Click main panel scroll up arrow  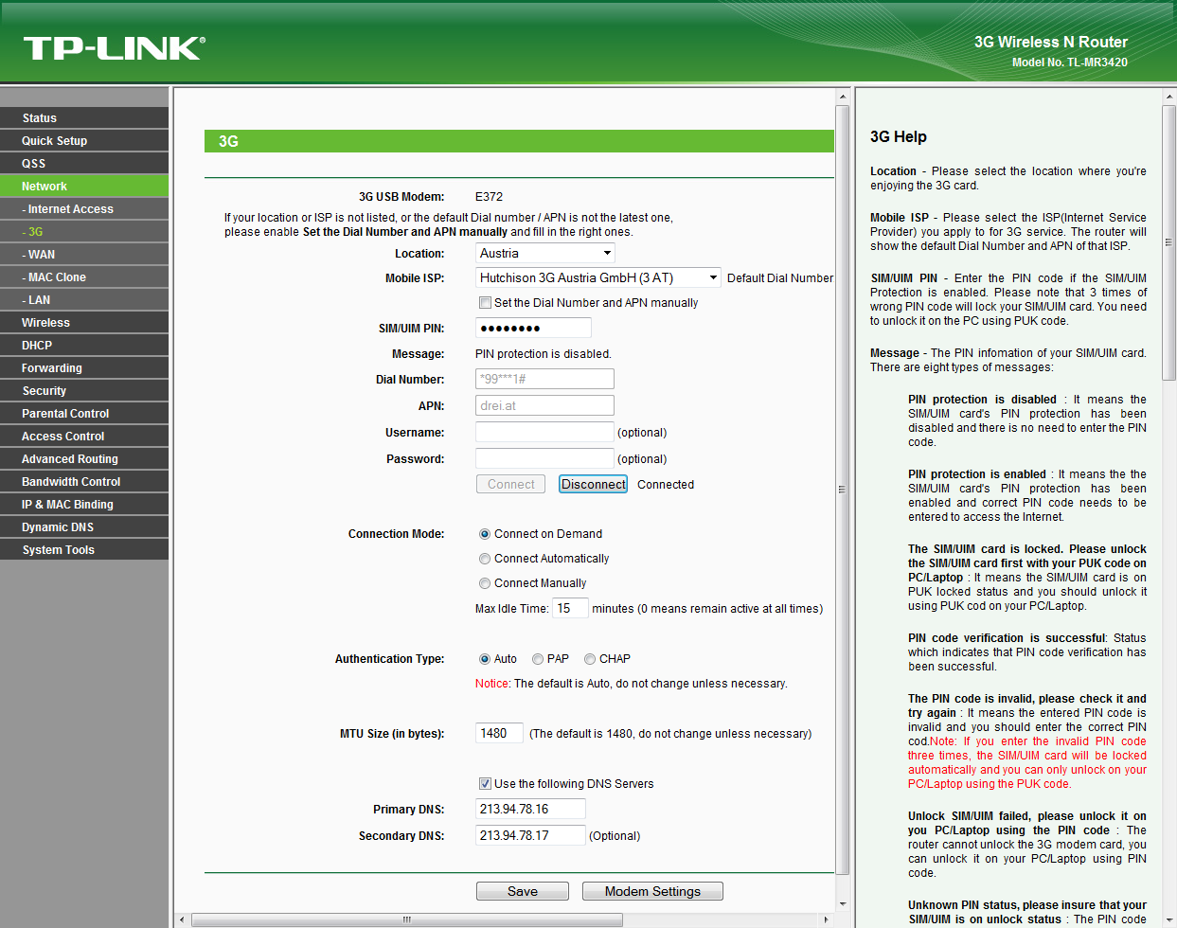[x=842, y=97]
